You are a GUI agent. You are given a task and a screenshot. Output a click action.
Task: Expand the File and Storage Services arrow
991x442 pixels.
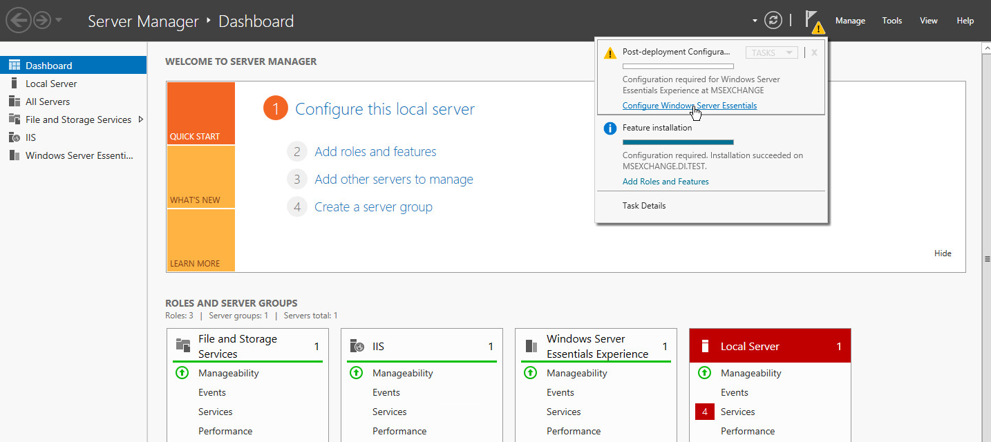tap(141, 119)
